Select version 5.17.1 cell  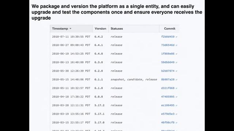99,114
